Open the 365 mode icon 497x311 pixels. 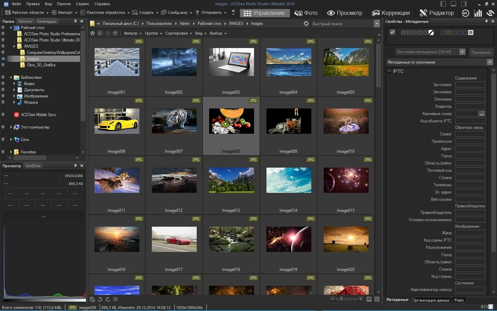click(x=465, y=13)
